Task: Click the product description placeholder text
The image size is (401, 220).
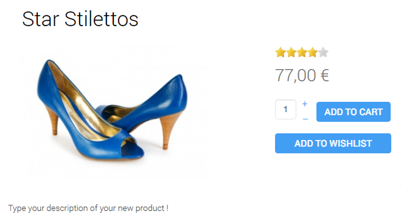Action: tap(88, 208)
